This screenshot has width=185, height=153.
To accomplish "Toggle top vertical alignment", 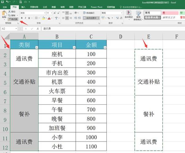I will click(x=63, y=13).
